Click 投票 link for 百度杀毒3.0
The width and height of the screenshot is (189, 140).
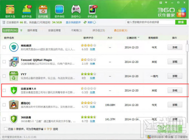[93, 92]
